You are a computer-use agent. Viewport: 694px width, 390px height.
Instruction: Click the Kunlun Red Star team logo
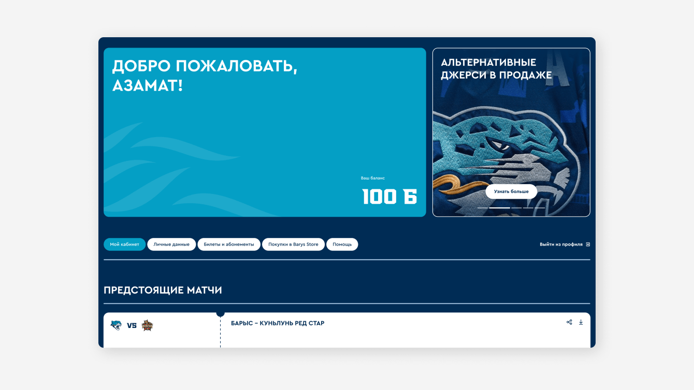148,325
